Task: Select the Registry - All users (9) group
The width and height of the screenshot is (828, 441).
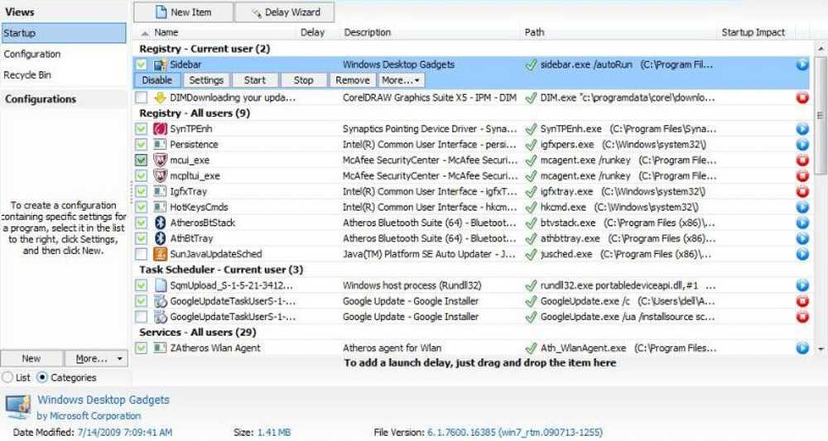Action: (x=195, y=113)
